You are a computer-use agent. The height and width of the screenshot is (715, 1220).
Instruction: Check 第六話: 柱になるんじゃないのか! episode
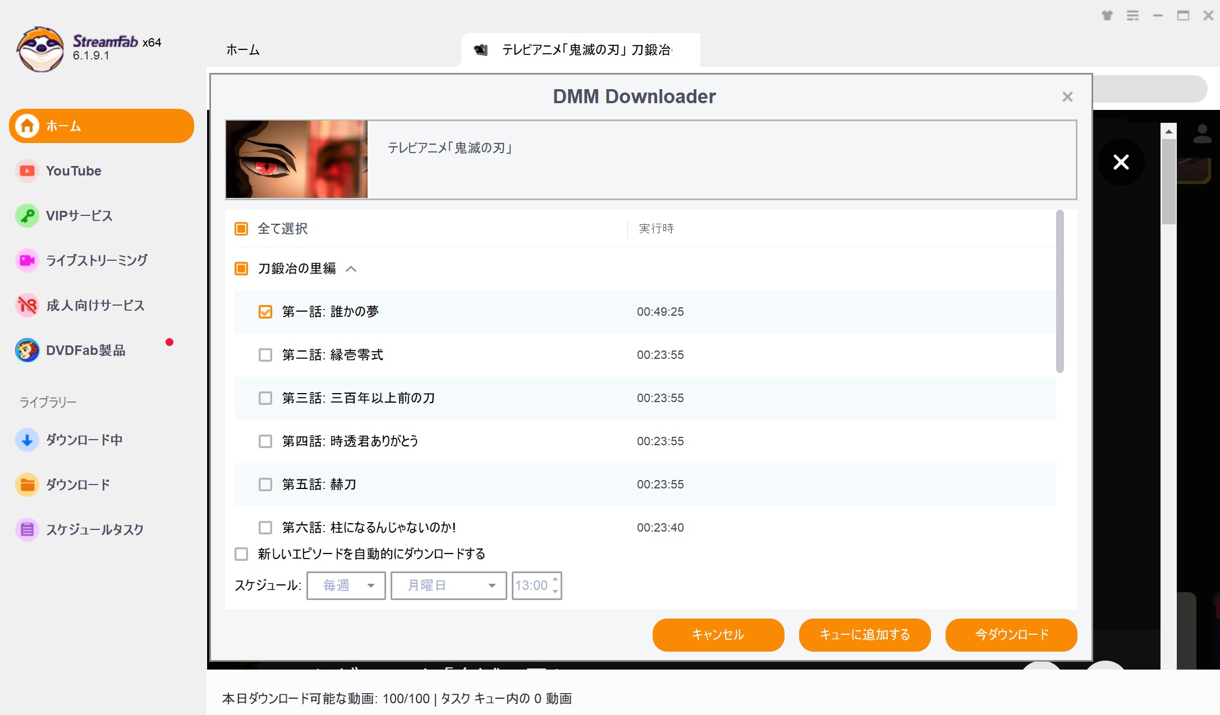[265, 528]
